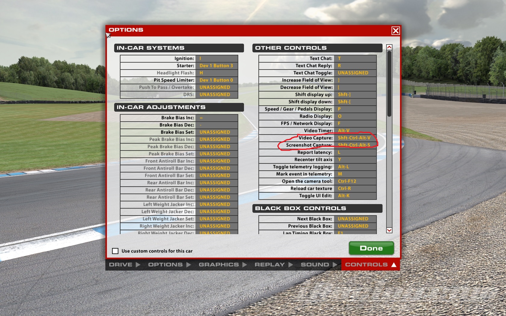Change the Ignition key binding
The image size is (506, 316).
(x=217, y=58)
